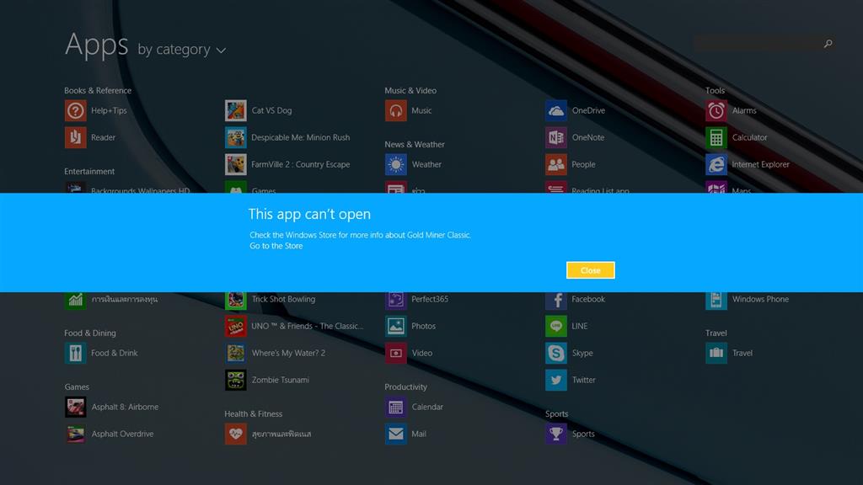Open the Video app icon
The width and height of the screenshot is (863, 485).
(396, 353)
